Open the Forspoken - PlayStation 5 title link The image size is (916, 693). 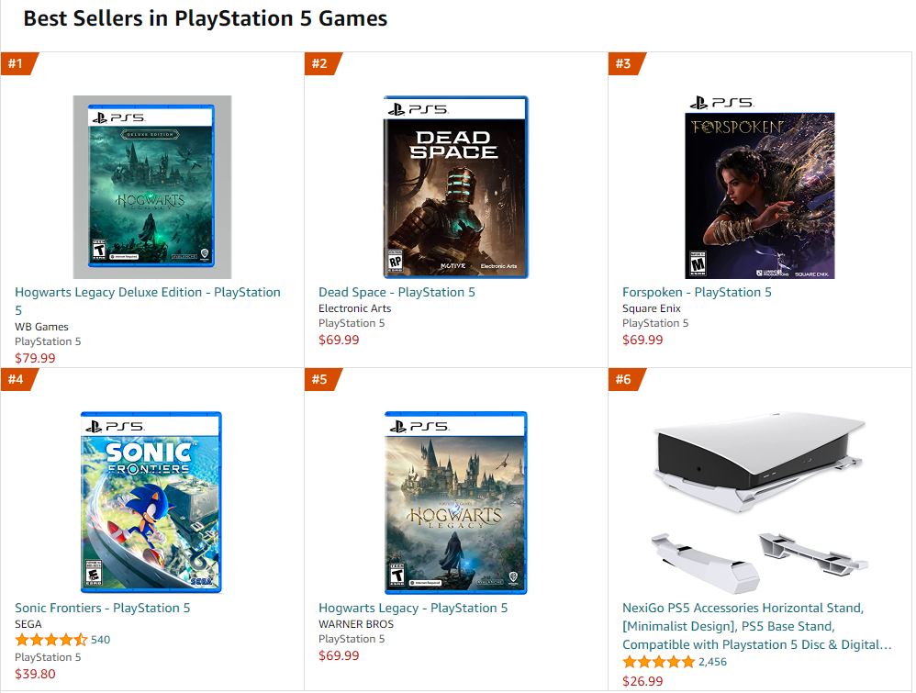[697, 292]
